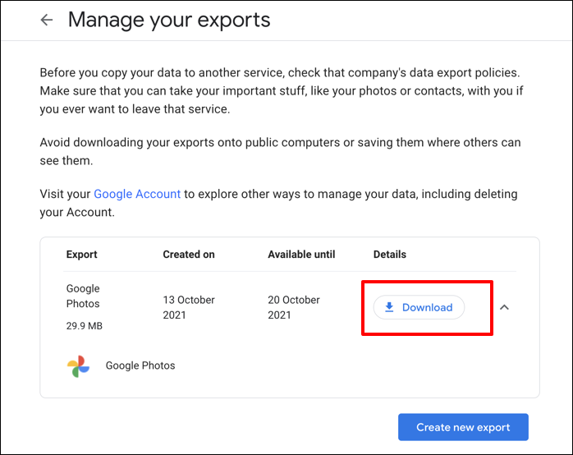This screenshot has height=455, width=573.
Task: Click the Created on column header
Action: [189, 255]
